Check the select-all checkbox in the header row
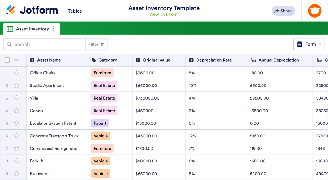Viewport: 328px width, 180px height. click(x=7, y=60)
